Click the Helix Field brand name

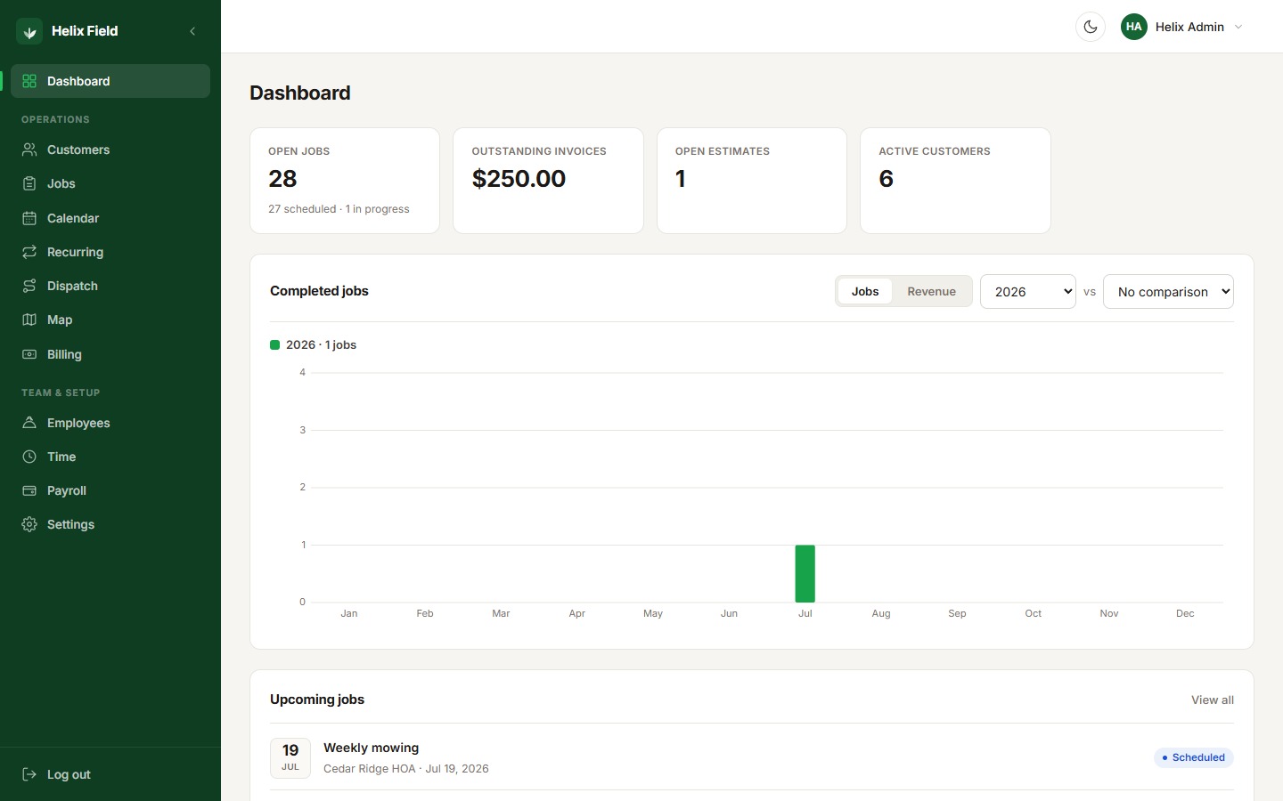[85, 31]
